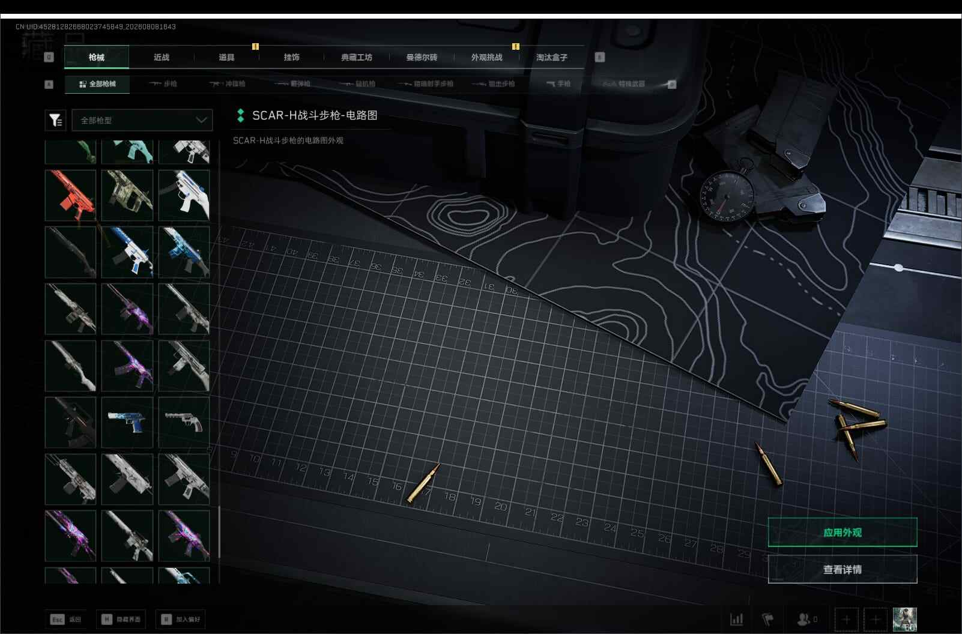Click the 返回 (Esc) button
Image resolution: width=962 pixels, height=634 pixels.
pos(66,619)
